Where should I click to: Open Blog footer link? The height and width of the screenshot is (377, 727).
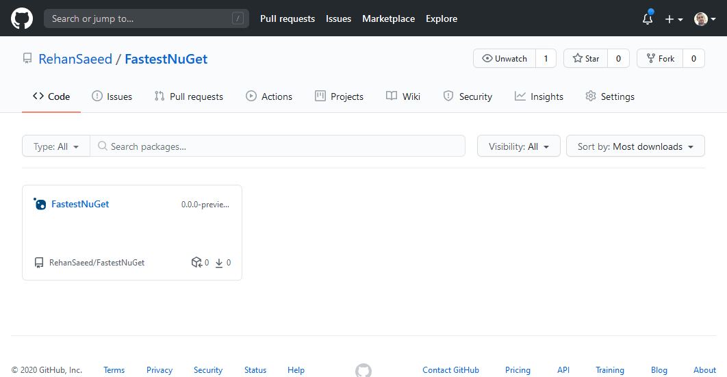[659, 370]
